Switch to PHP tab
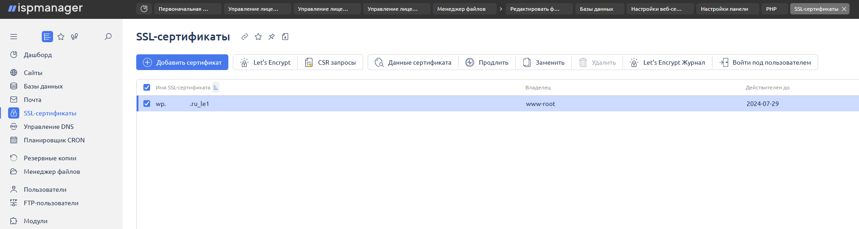859x229 pixels. [775, 9]
